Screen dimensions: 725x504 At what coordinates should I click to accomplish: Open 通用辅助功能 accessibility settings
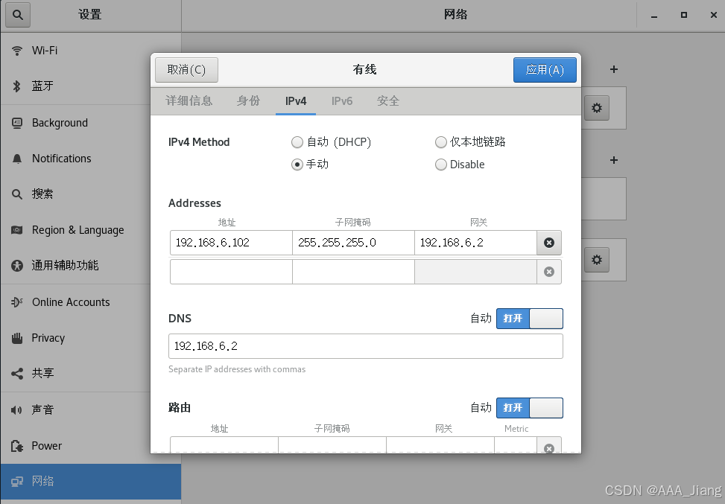[91, 265]
